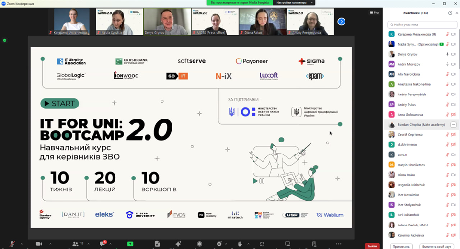Viewport: 460px width, 249px height.
Task: Select Iurii Lukianchuk in participant list
Action: coord(421,215)
